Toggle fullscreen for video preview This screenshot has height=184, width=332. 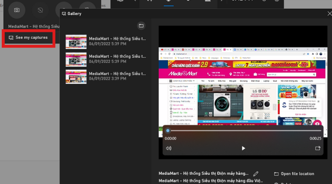[x=318, y=149]
